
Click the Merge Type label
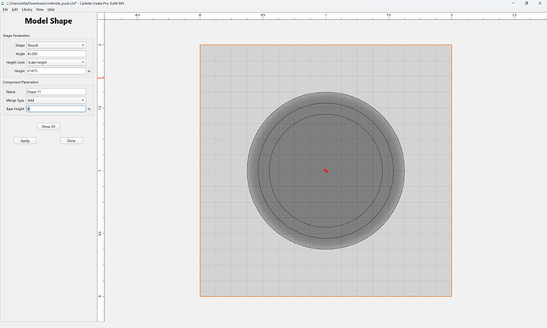(x=15, y=101)
